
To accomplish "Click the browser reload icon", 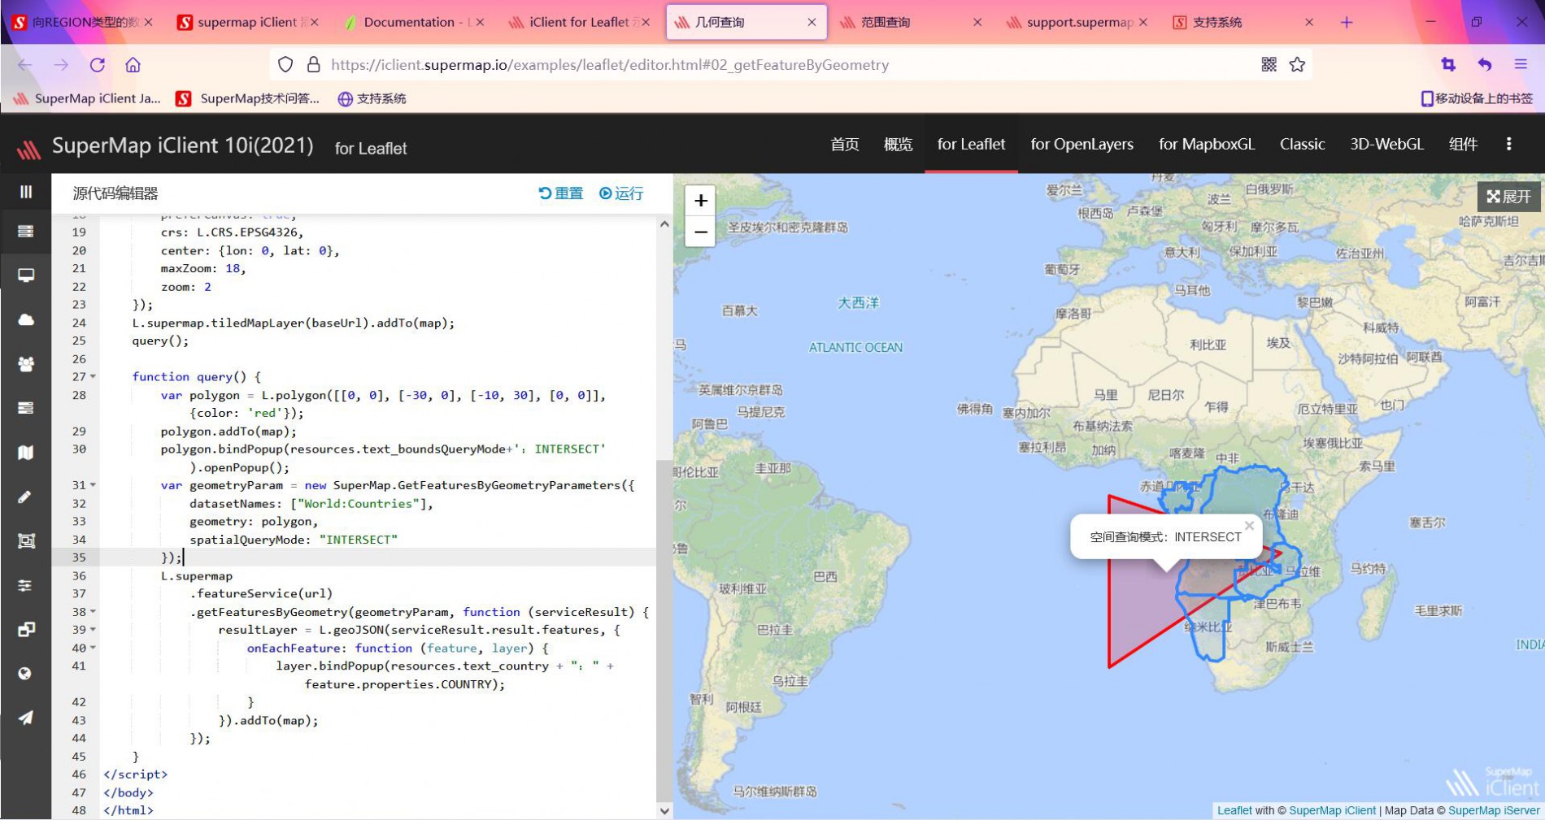I will (98, 65).
